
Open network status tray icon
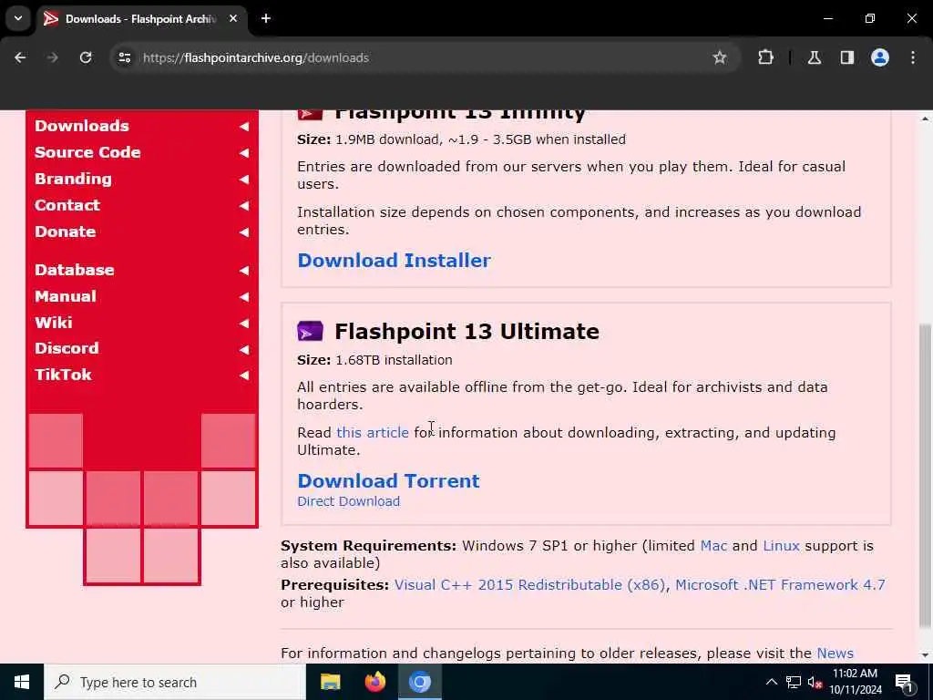[x=793, y=682]
